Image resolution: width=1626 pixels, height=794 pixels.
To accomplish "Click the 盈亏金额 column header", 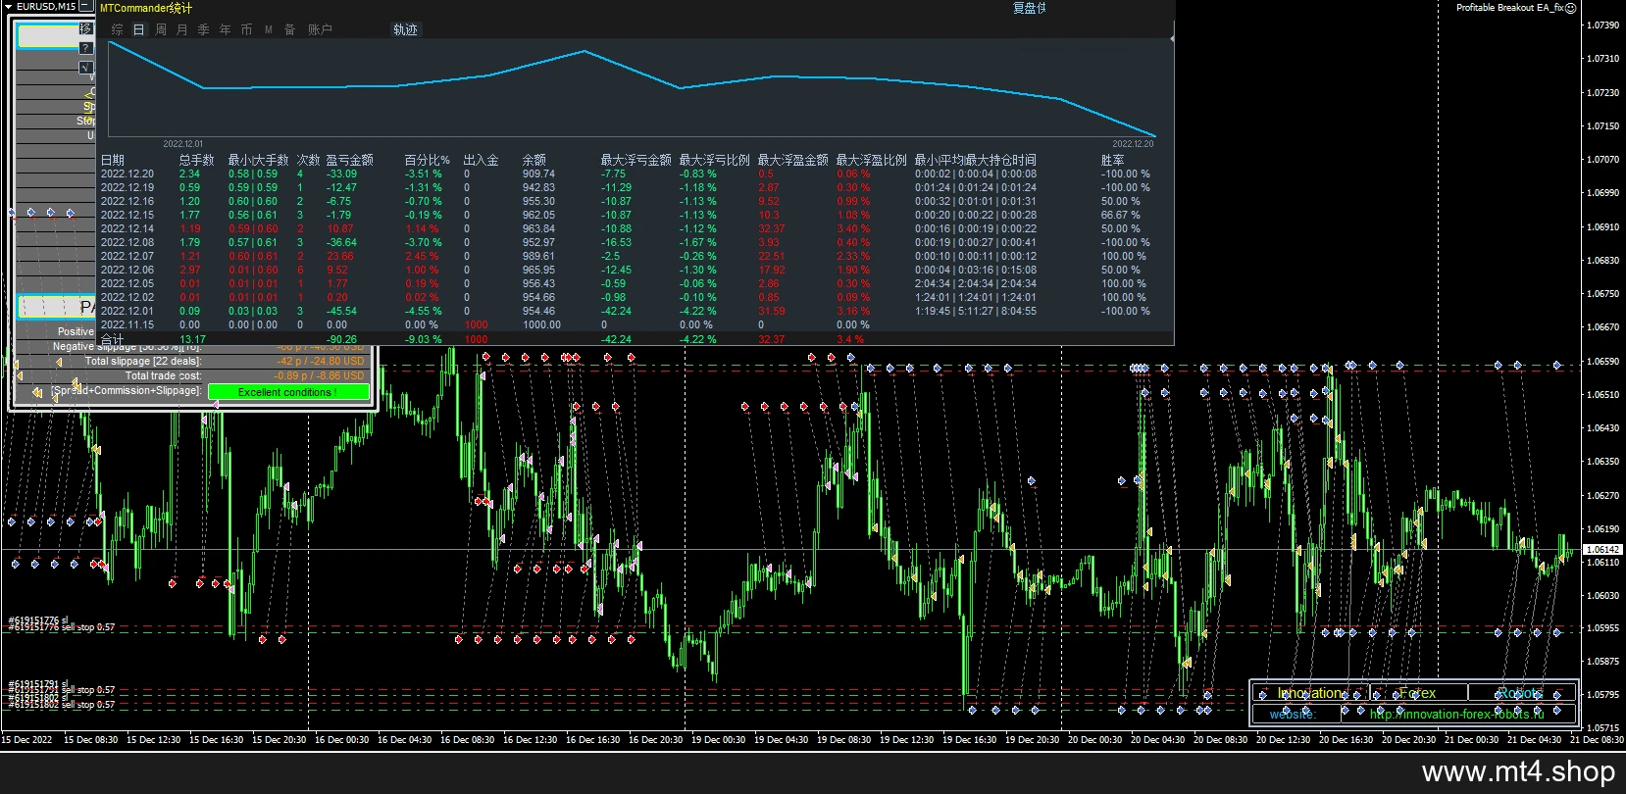I will pos(349,160).
